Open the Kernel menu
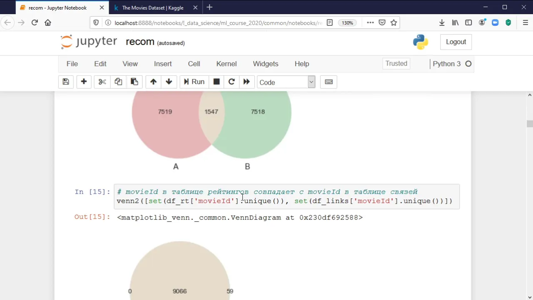 [227, 64]
